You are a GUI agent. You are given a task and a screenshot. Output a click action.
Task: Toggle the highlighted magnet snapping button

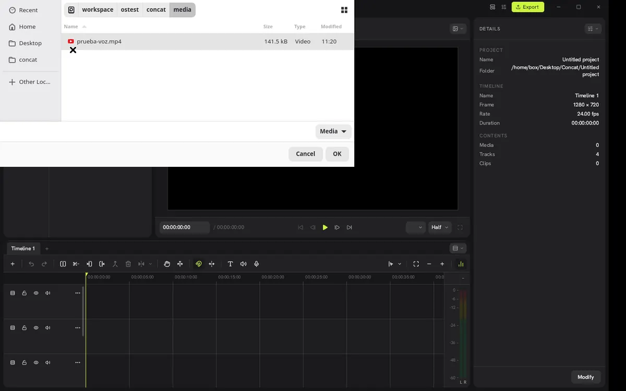(x=198, y=264)
